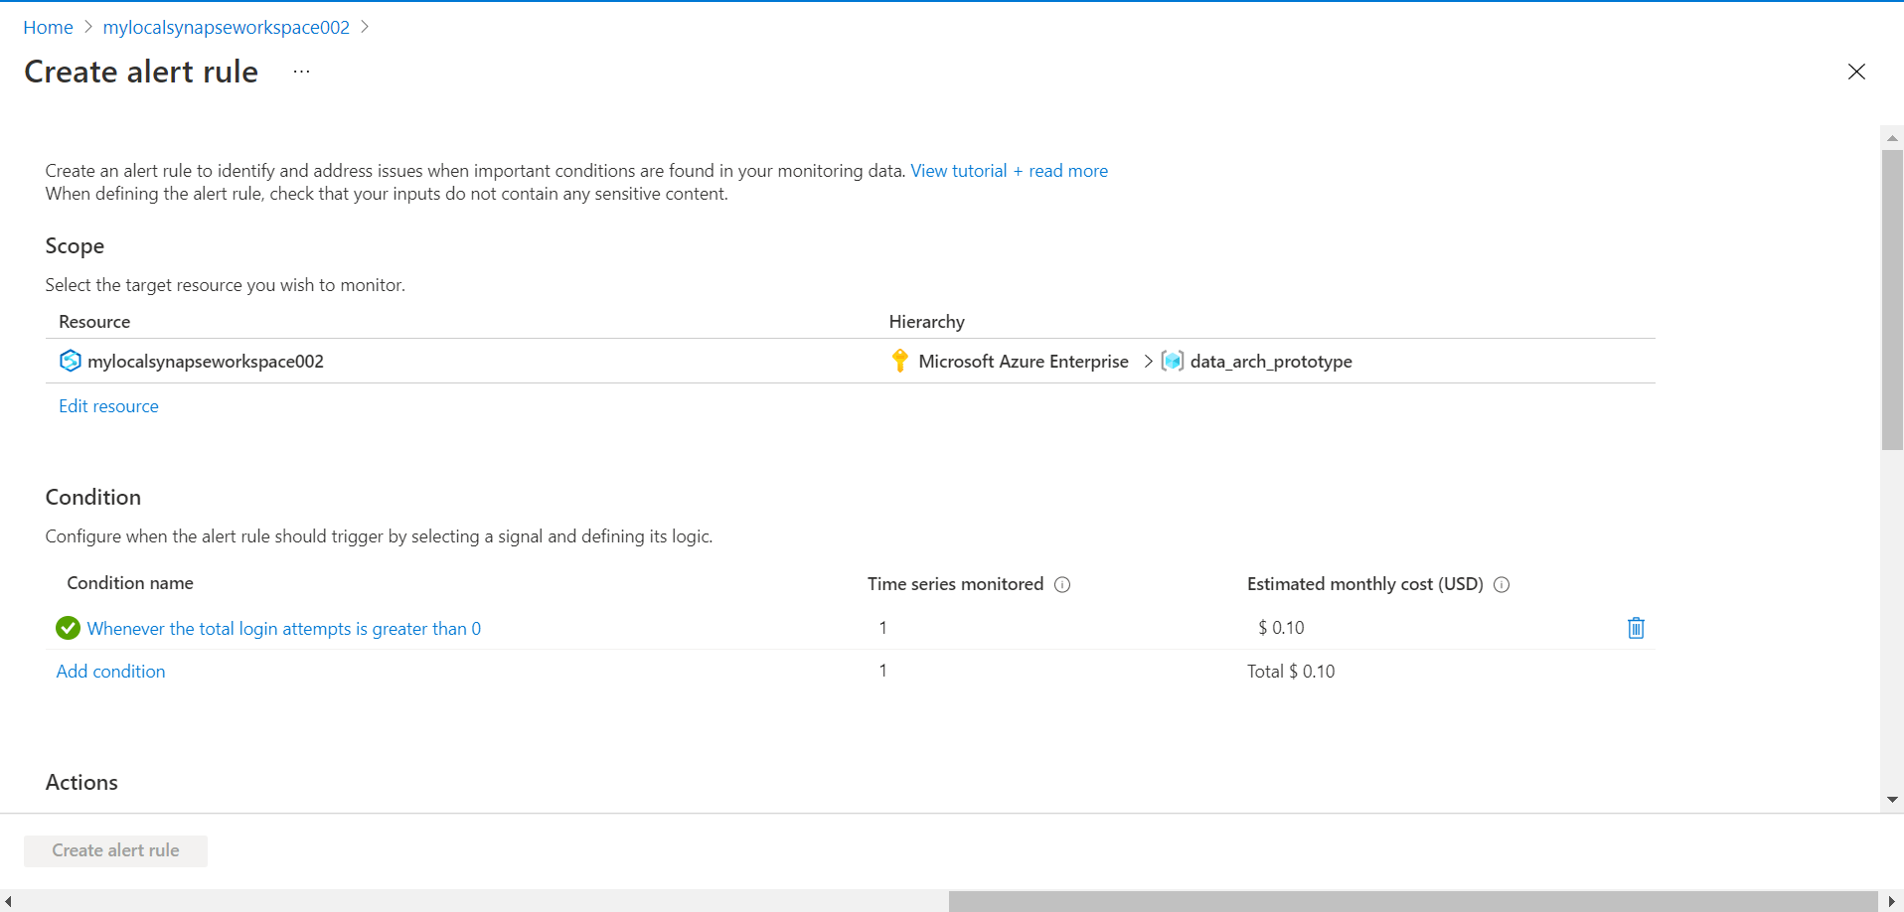Show info for Estimated monthly cost

(x=1502, y=584)
